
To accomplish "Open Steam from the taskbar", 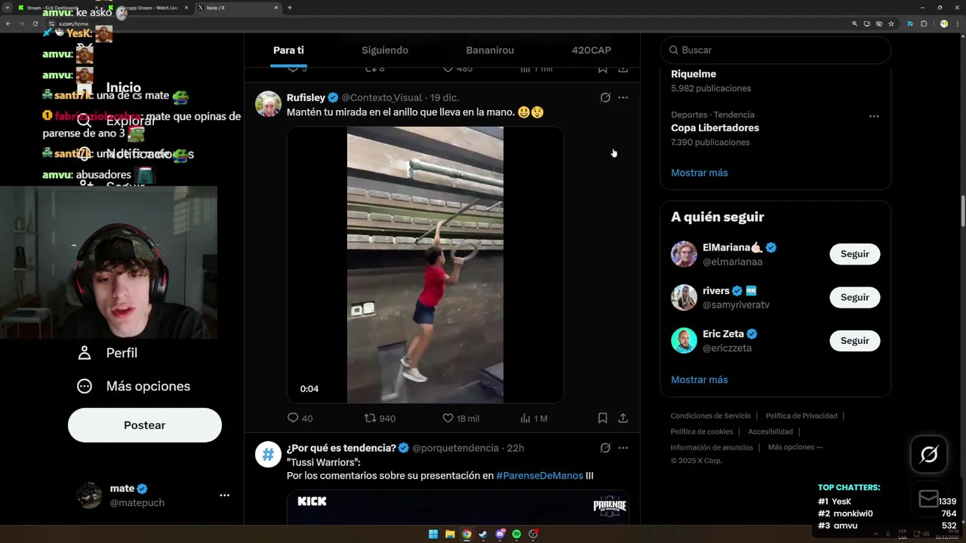I will pyautogui.click(x=483, y=534).
